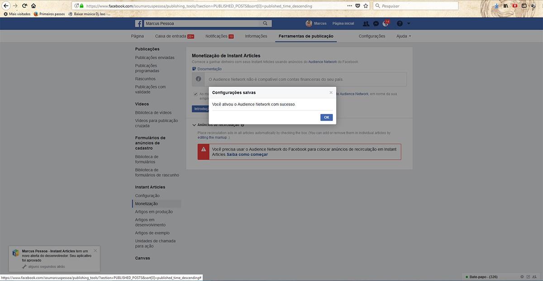The width and height of the screenshot is (543, 281).
Task: Save page to Pocket icon
Action: pos(358,6)
